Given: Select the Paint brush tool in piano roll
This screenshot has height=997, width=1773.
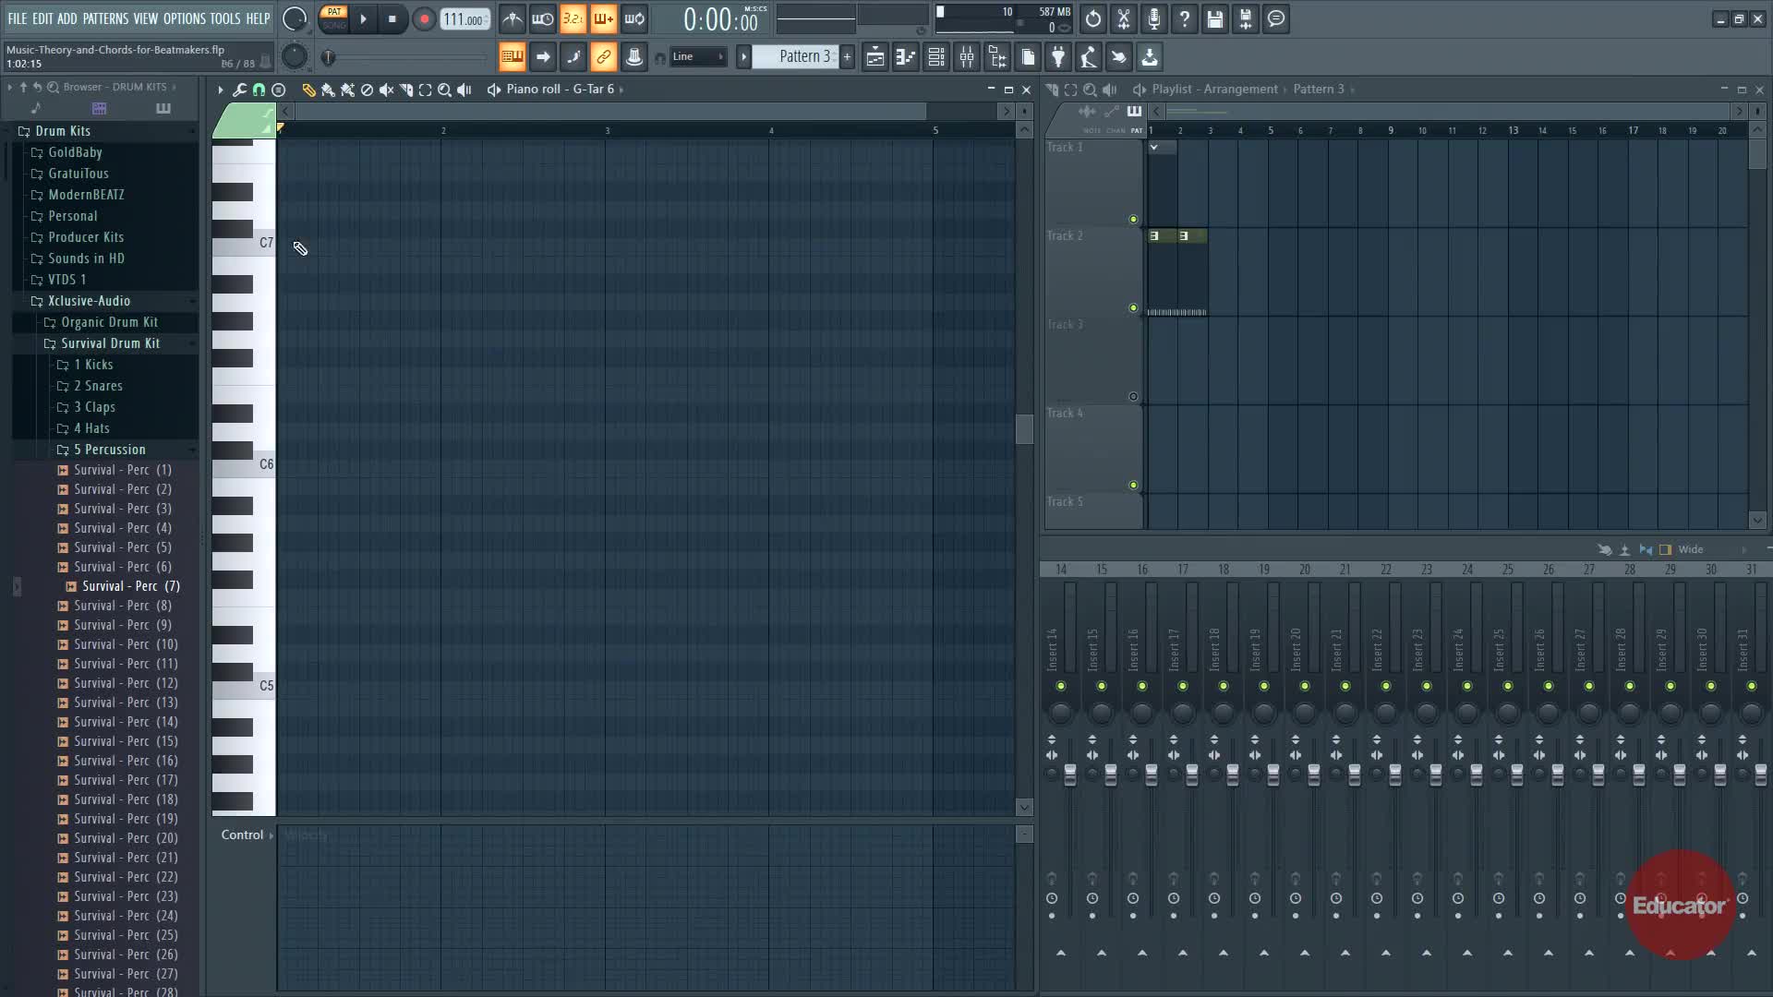Looking at the screenshot, I should 328,90.
